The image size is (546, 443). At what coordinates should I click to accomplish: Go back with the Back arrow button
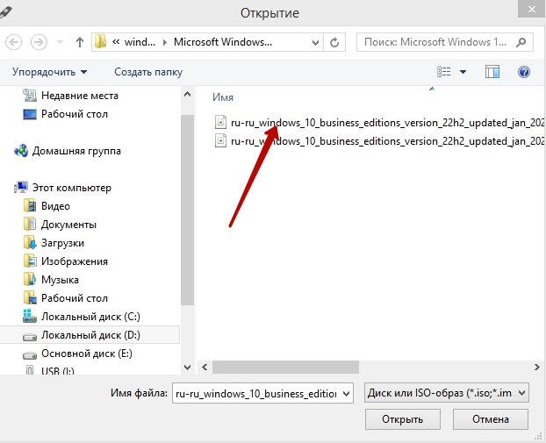pos(14,42)
